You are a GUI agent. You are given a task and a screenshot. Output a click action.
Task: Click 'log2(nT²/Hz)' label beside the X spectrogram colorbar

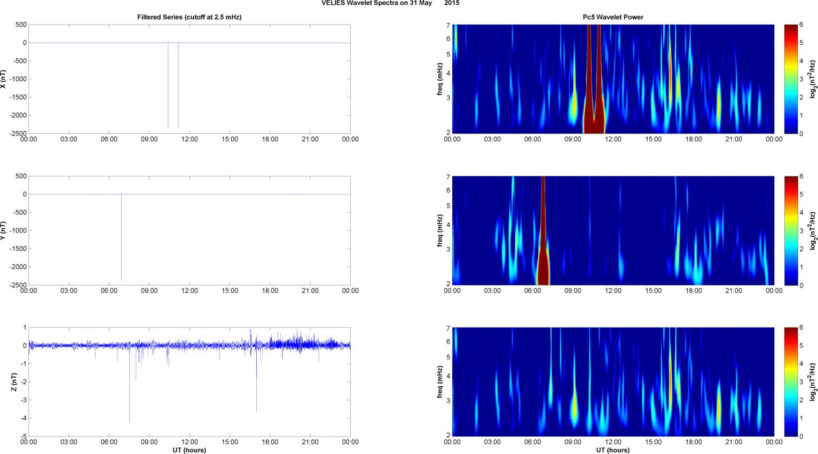tap(813, 79)
